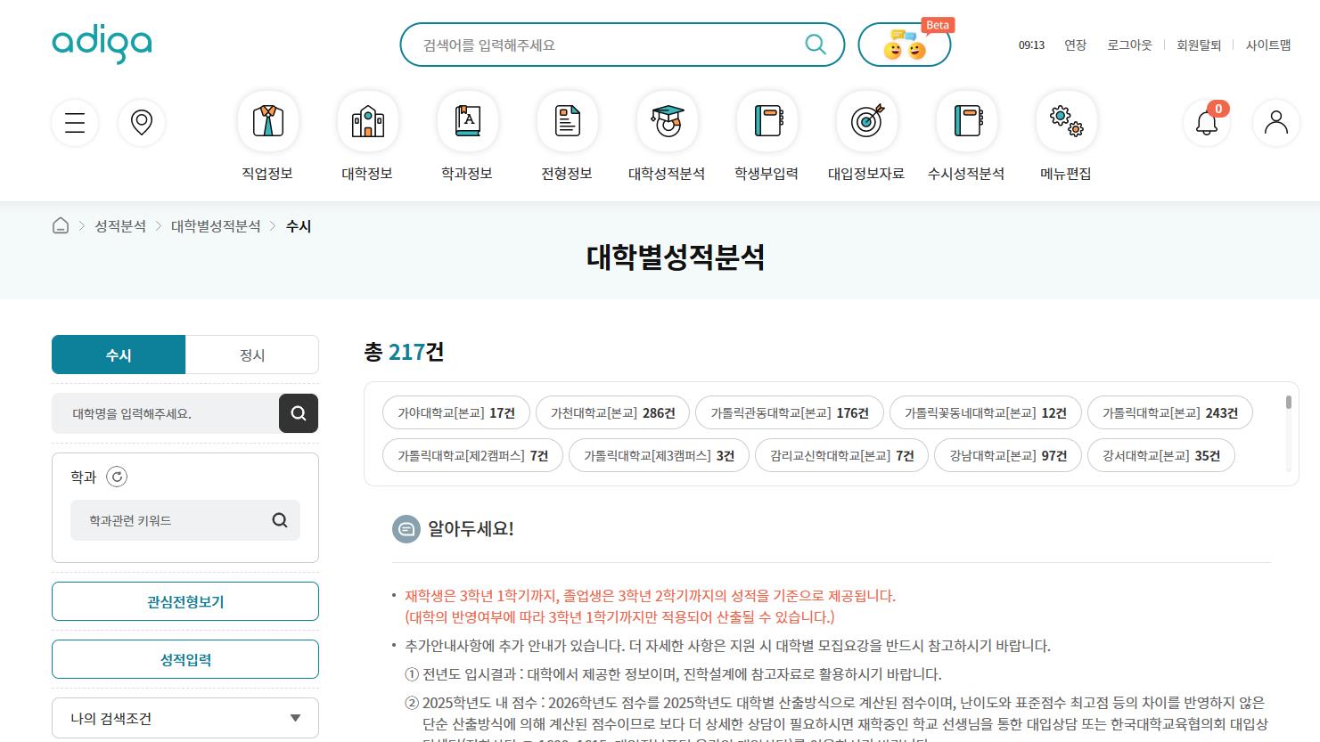Click the 대학명 search input field
Screen dimensions: 1320x742
click(x=166, y=414)
